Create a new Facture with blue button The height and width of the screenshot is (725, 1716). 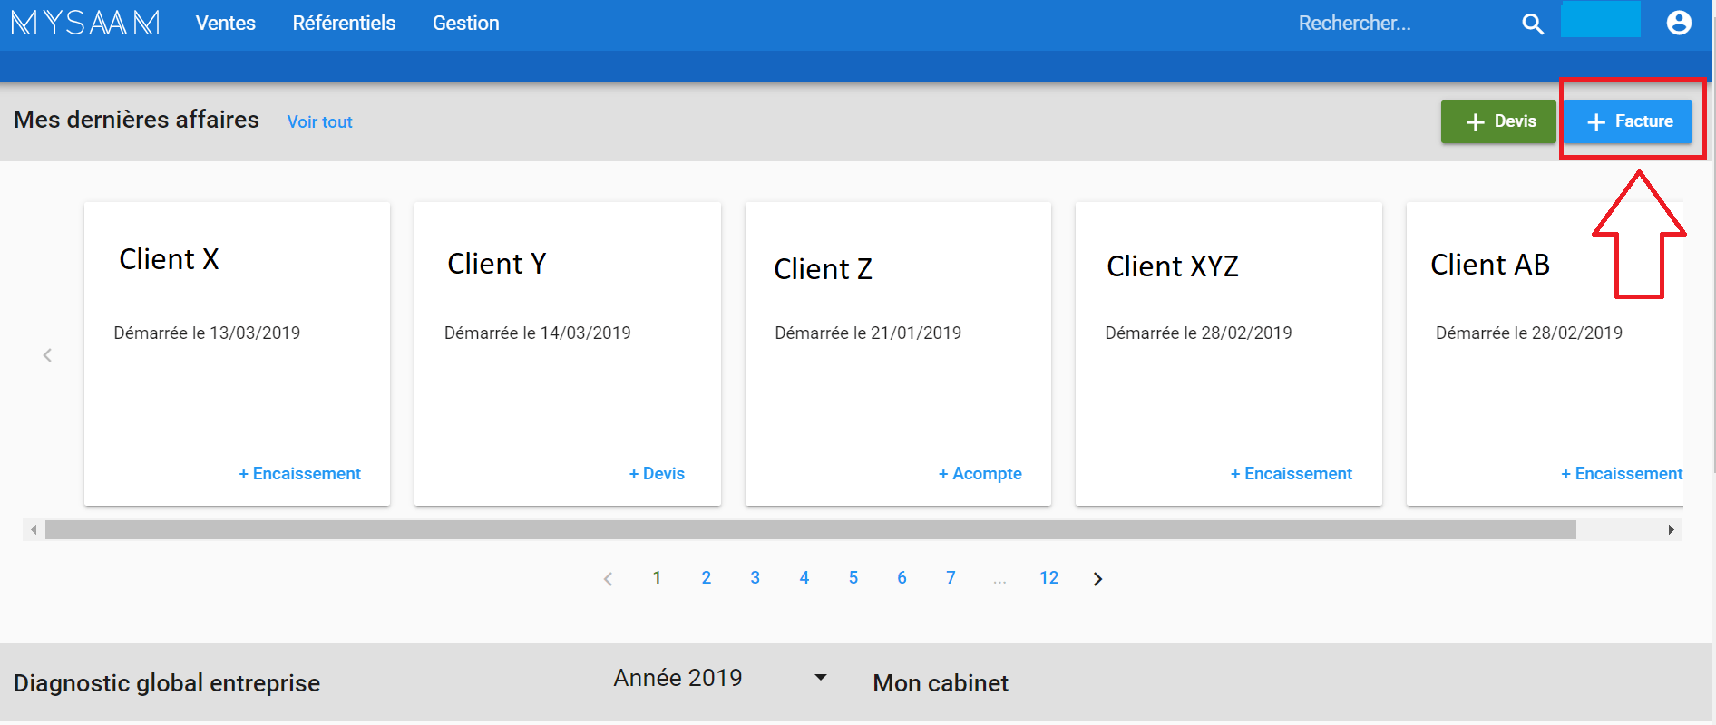(x=1629, y=121)
